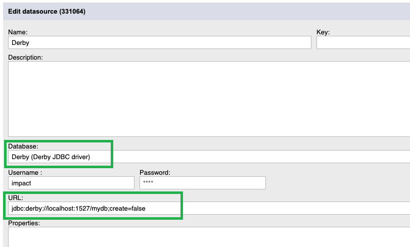Click the Name input field containing Derby
This screenshot has width=410, height=247.
click(160, 42)
